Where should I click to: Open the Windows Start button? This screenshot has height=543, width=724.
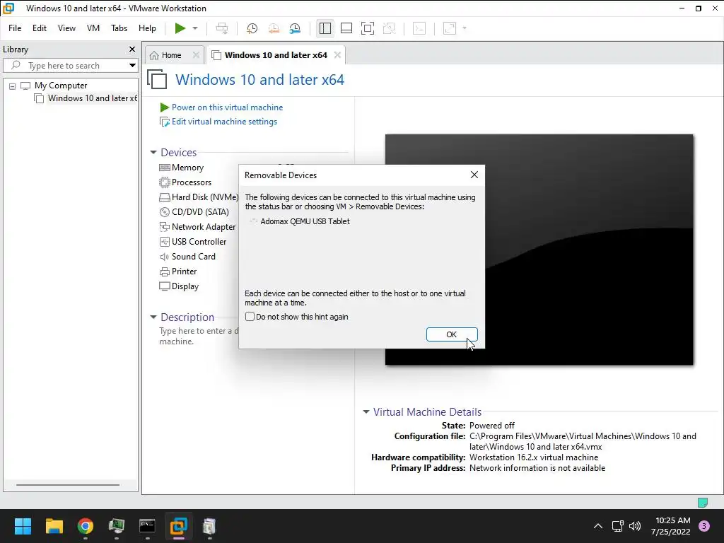23,526
